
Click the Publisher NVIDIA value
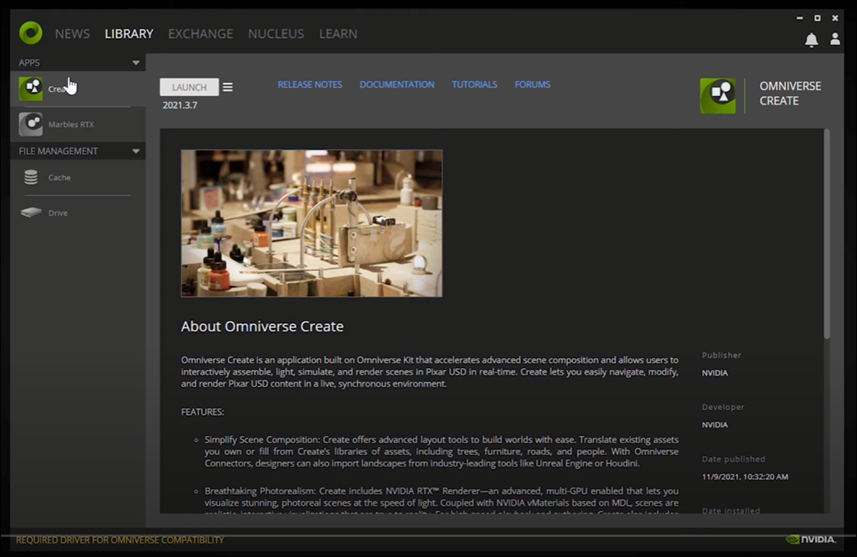[715, 373]
